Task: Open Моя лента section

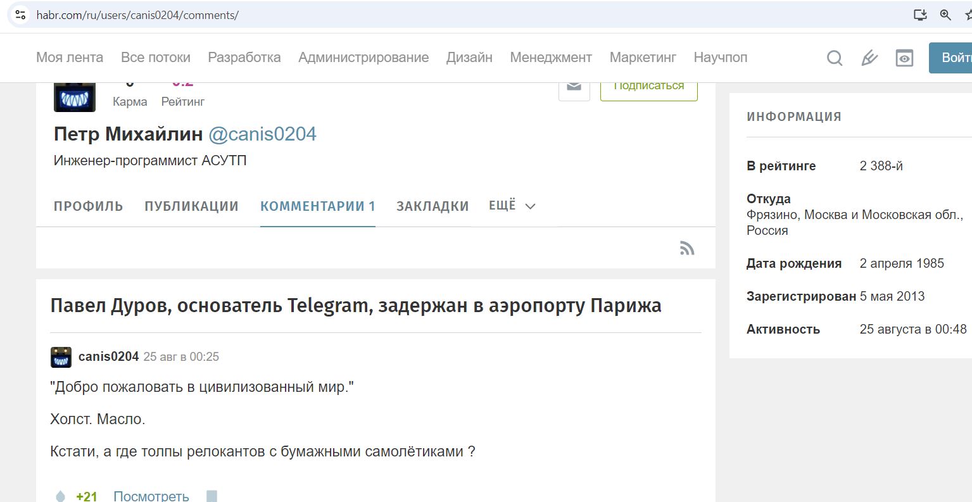Action: tap(70, 58)
